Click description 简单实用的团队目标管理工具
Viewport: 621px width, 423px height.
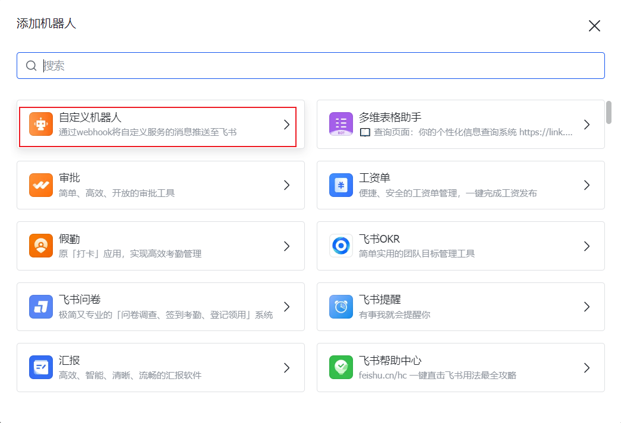coord(417,254)
